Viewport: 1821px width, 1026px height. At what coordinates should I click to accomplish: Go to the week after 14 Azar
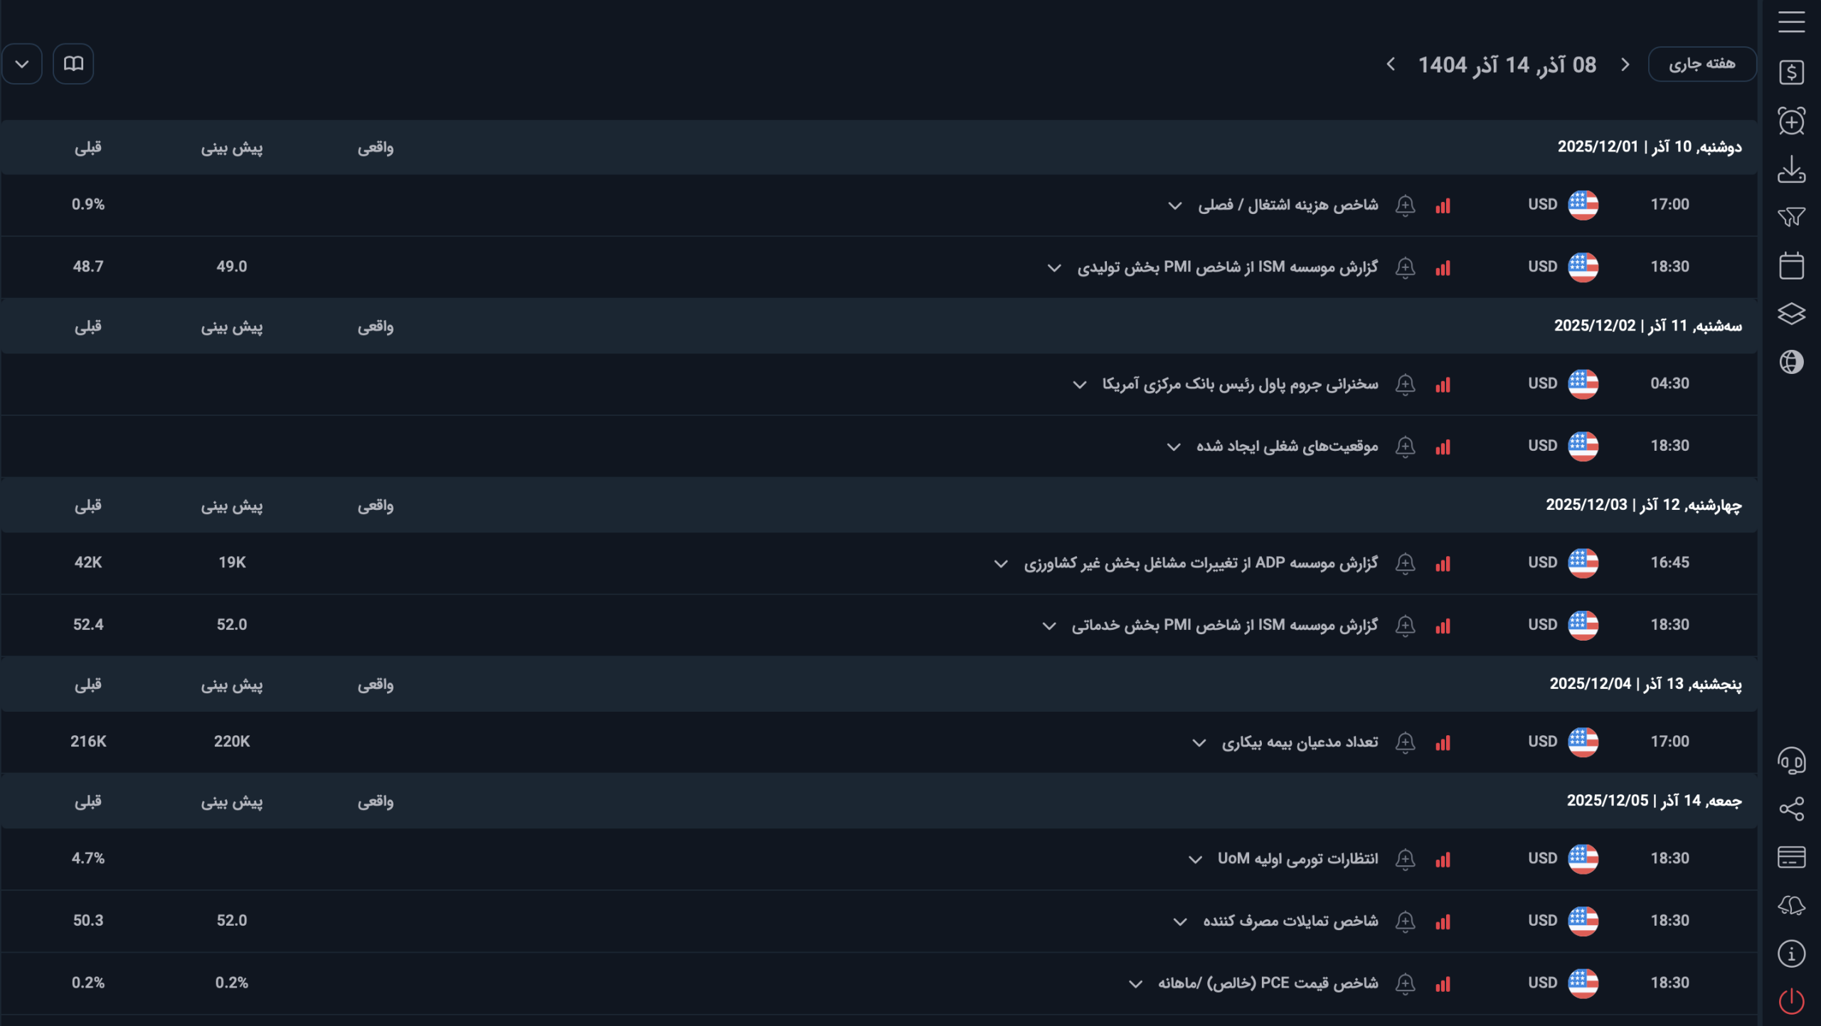point(1391,65)
